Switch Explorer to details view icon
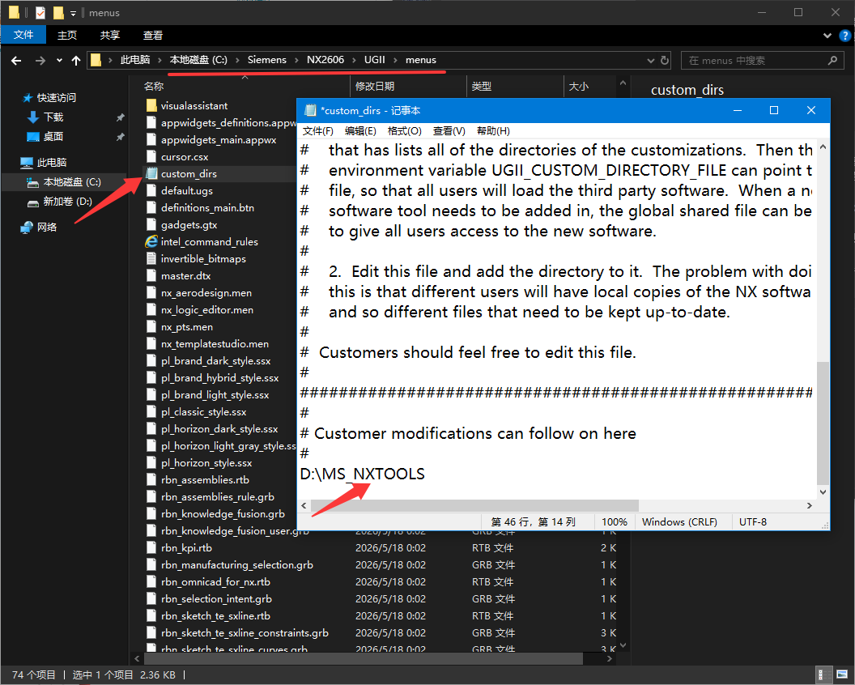 click(x=824, y=674)
